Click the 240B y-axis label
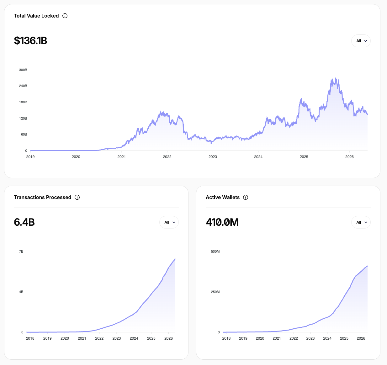387x365 pixels. point(23,86)
